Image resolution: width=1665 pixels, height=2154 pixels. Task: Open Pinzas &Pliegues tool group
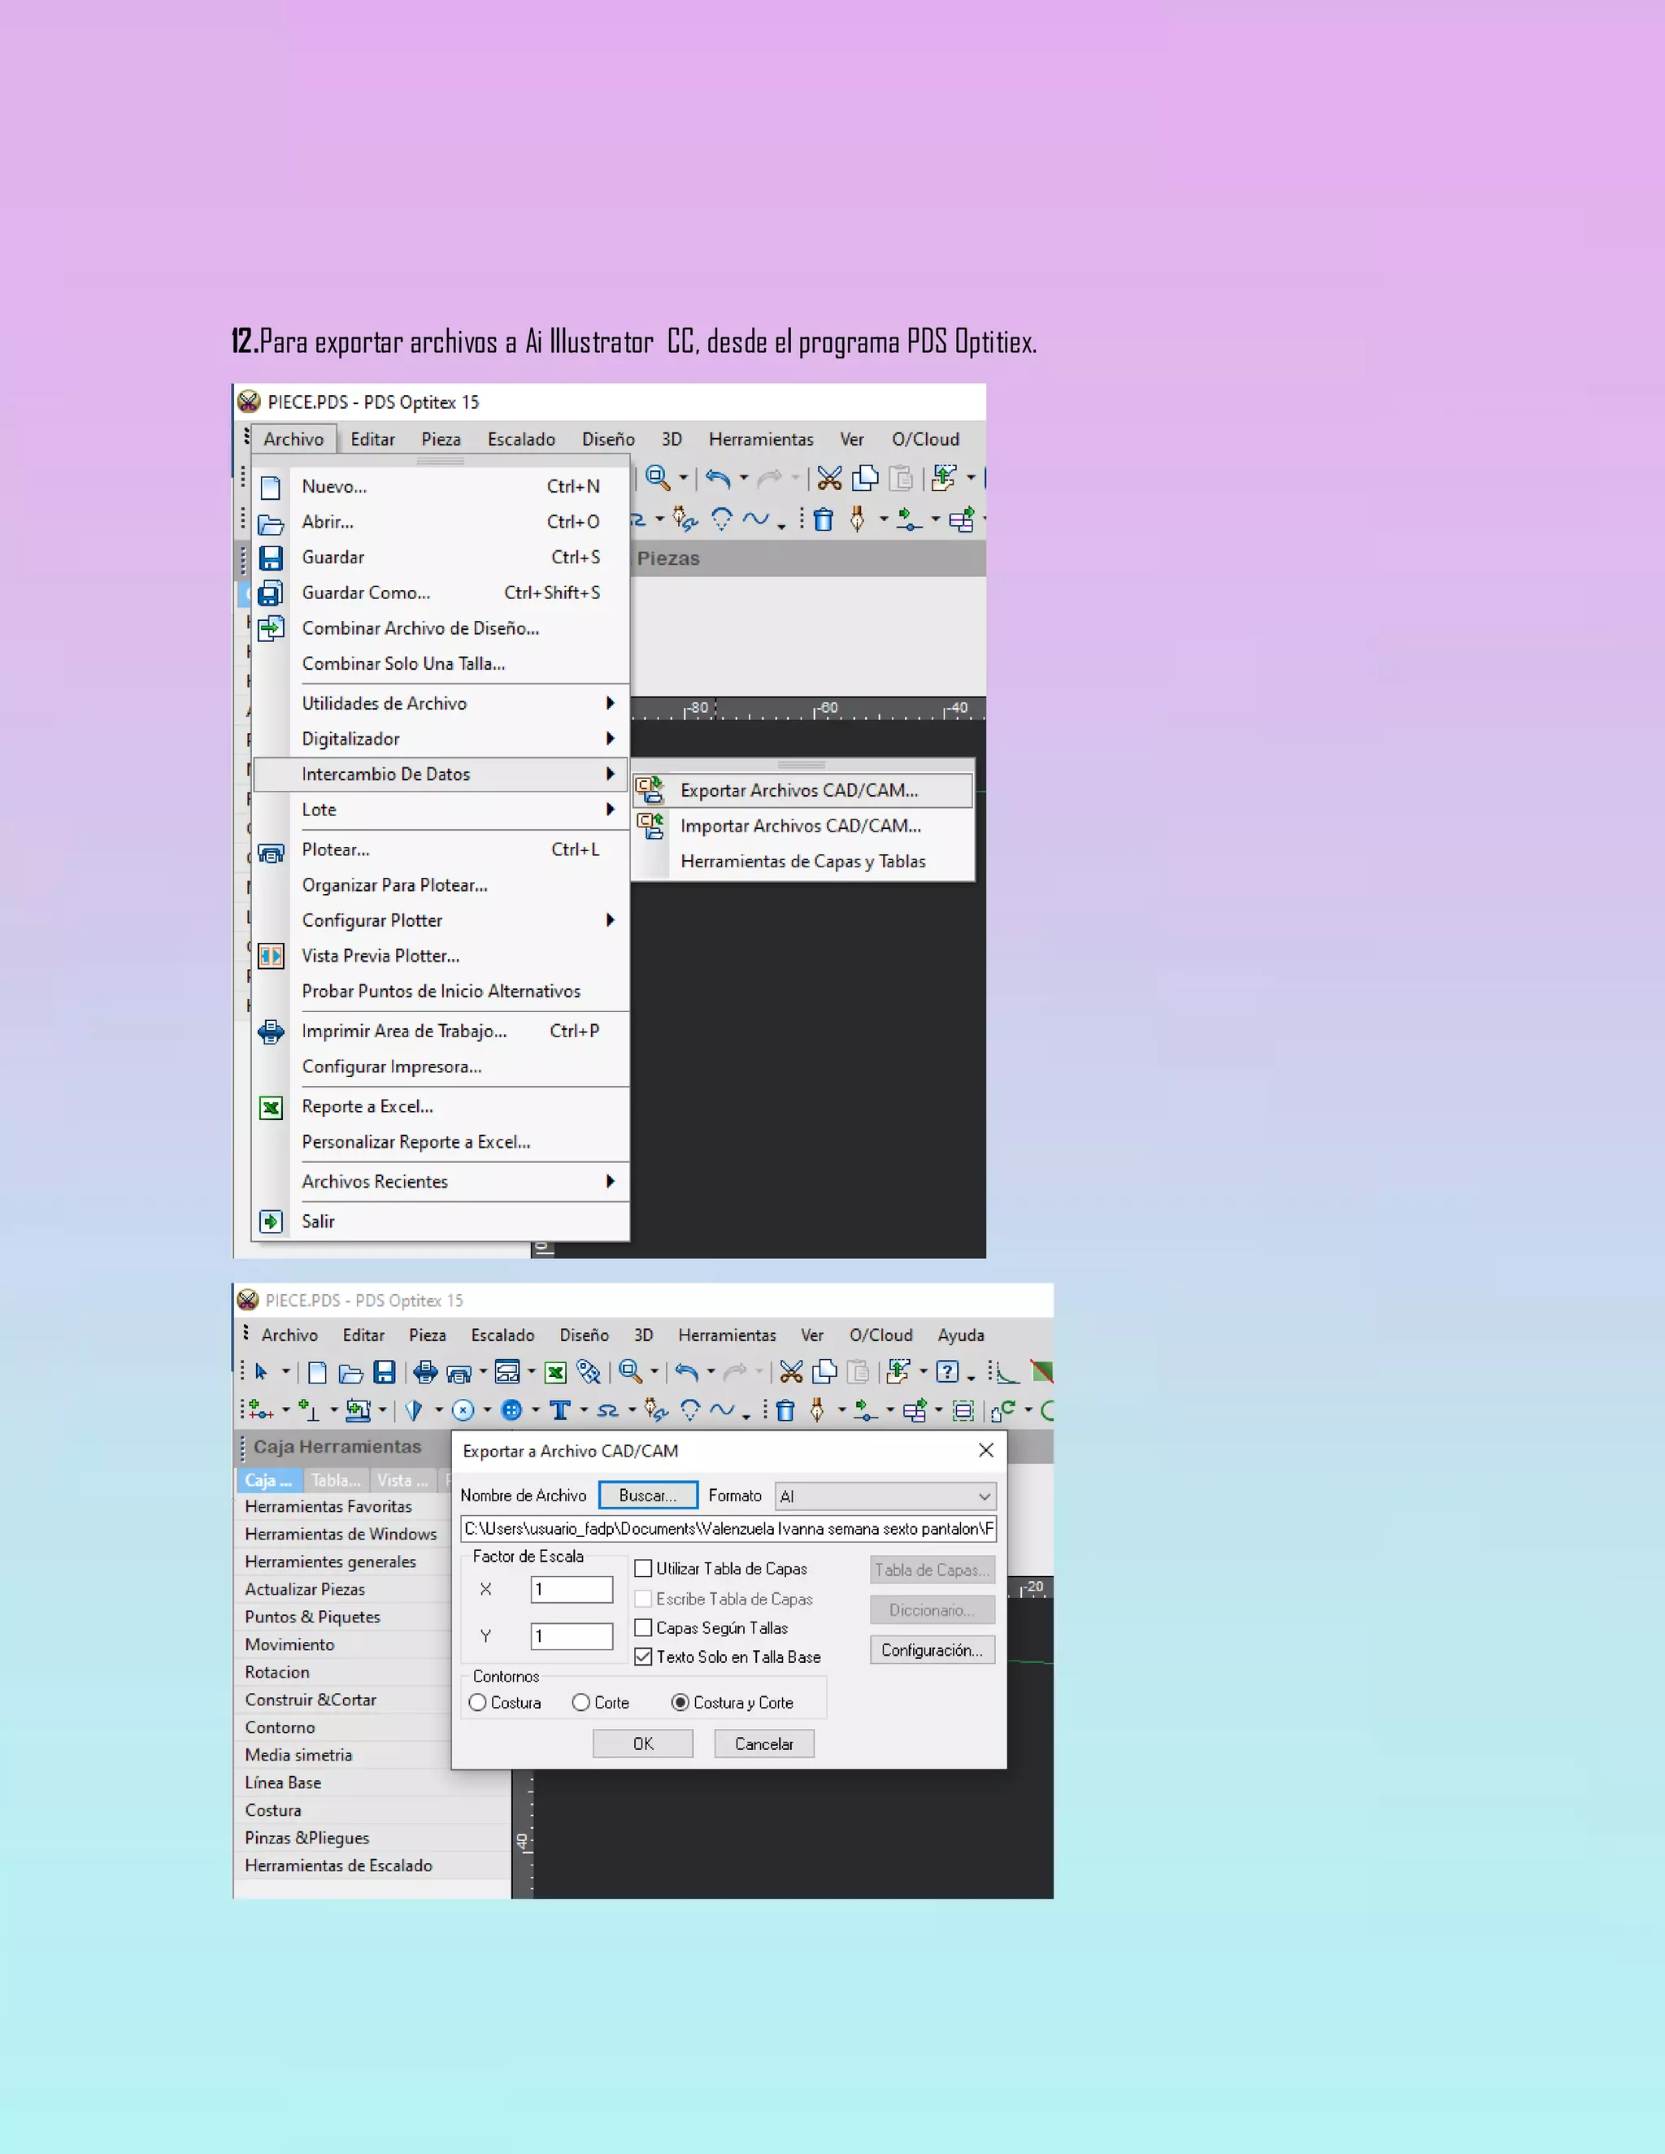373,1839
